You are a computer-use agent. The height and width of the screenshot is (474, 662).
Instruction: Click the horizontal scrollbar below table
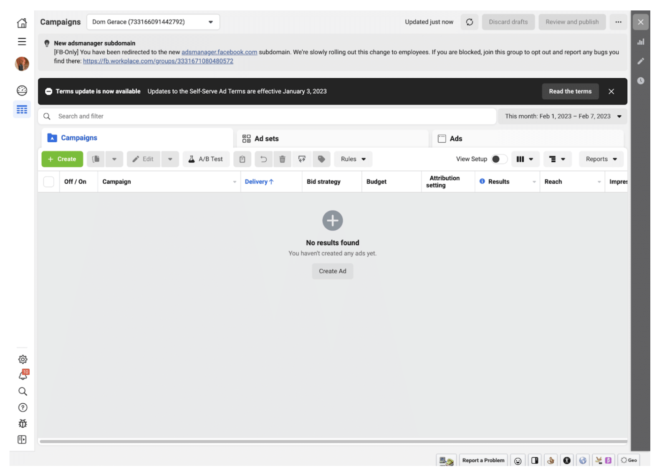(x=334, y=441)
